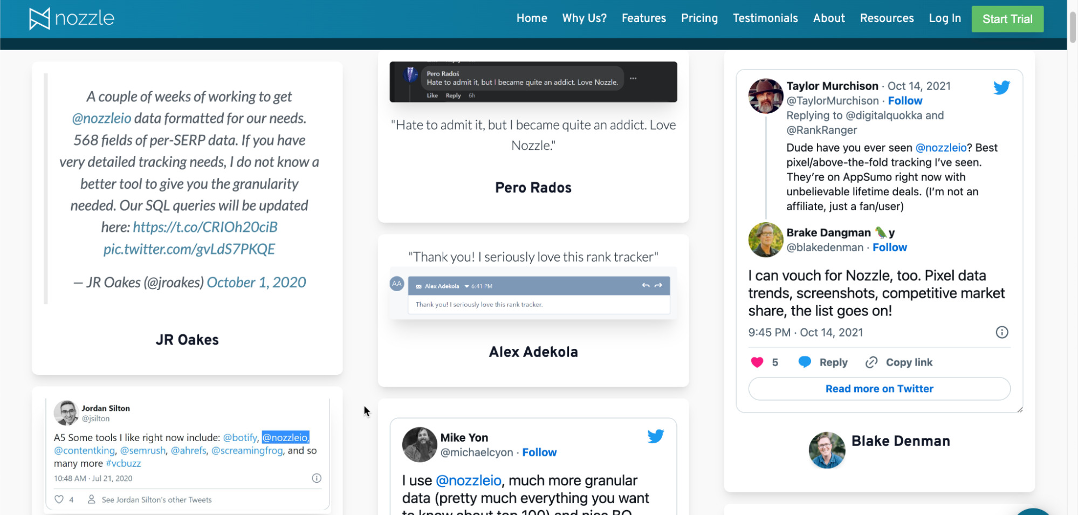Open the three-dot options on the Facebook comment
1078x515 pixels.
click(x=633, y=79)
